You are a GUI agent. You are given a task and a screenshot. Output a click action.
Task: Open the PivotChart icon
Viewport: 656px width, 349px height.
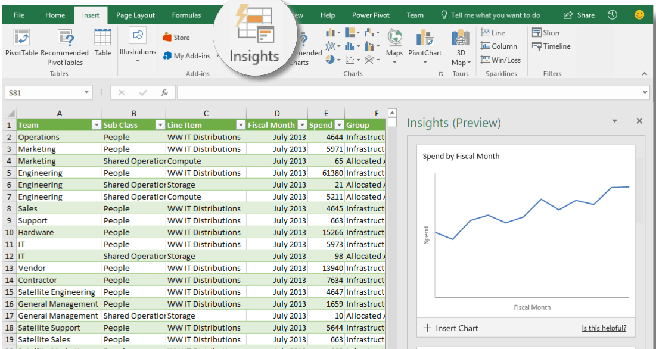click(x=425, y=38)
